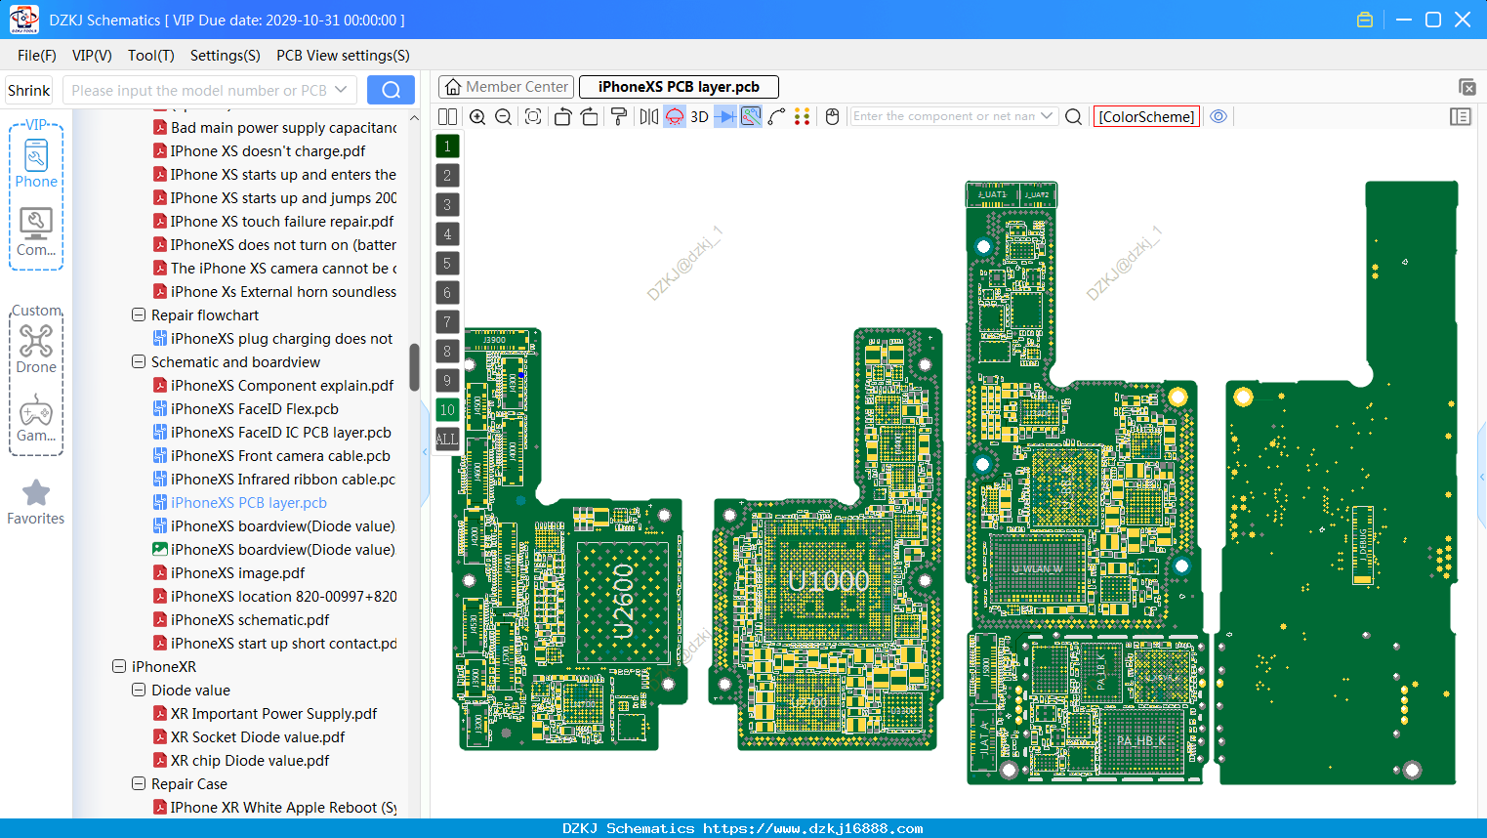Screen dimensions: 1487x838
Task: Open the File(F) menu
Action: (37, 56)
